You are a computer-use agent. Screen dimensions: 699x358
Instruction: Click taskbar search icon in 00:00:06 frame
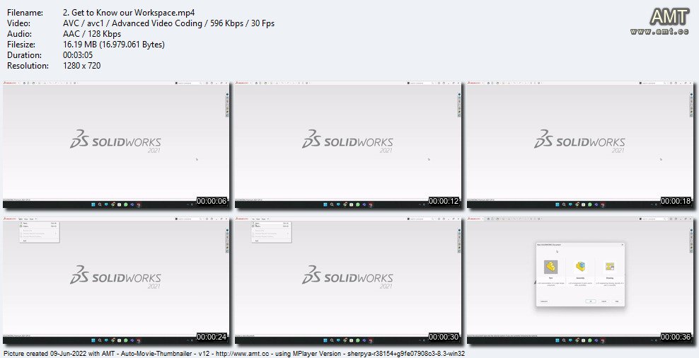pyautogui.click(x=100, y=204)
